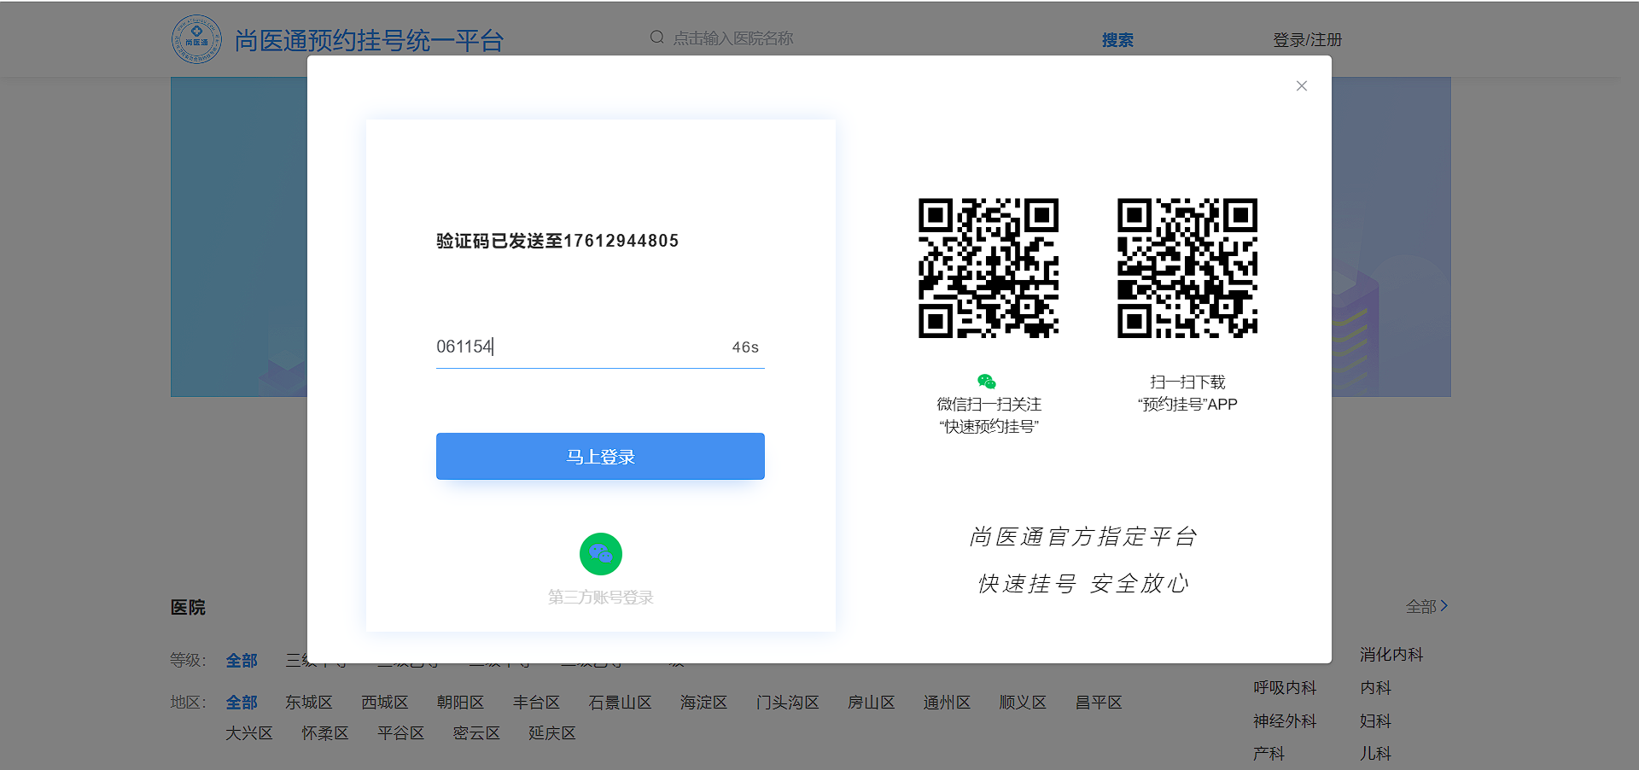1639x770 pixels.
Task: Filter by 朝阳区
Action: (x=461, y=703)
